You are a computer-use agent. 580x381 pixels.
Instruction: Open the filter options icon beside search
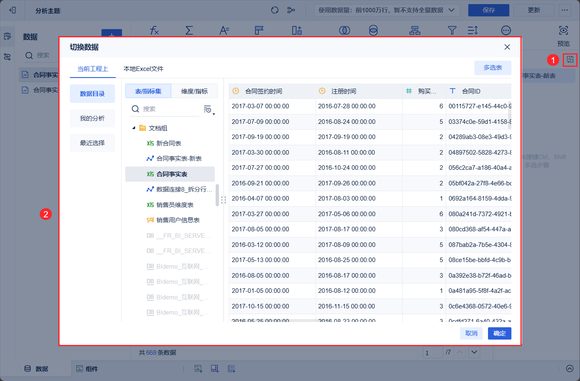point(209,109)
